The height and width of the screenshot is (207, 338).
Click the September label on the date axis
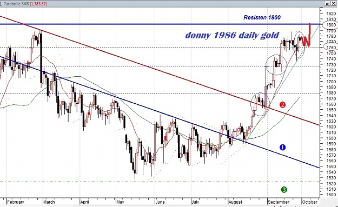(279, 202)
